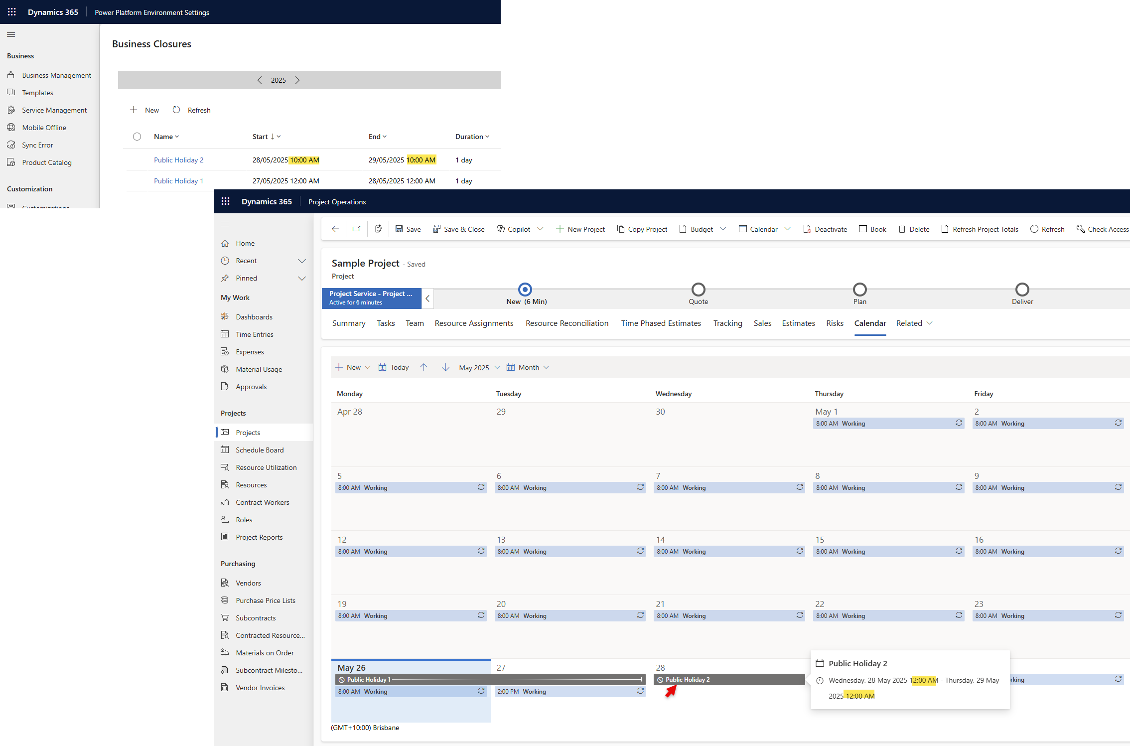Click Save in project command bar
The width and height of the screenshot is (1130, 746).
(408, 229)
